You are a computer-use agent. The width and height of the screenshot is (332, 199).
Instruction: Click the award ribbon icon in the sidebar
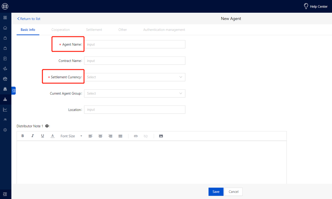pos(5,89)
